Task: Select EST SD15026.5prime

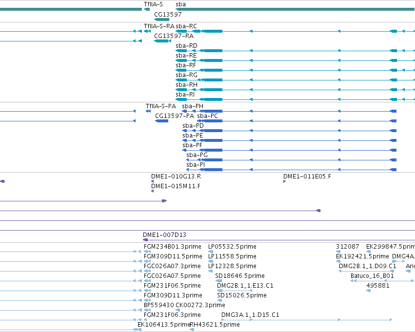Action: coord(242,295)
